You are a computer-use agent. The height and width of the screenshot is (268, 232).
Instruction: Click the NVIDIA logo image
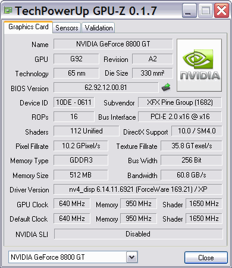coord(199,66)
